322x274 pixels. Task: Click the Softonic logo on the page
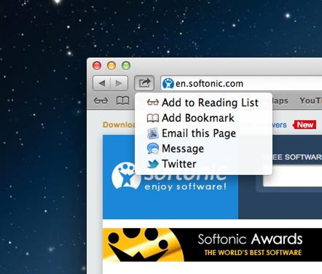pyautogui.click(x=169, y=176)
